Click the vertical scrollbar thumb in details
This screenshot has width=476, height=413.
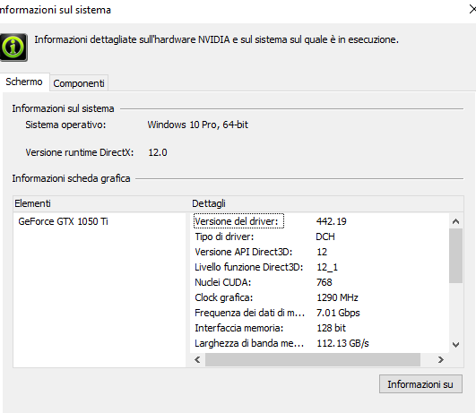click(455, 256)
